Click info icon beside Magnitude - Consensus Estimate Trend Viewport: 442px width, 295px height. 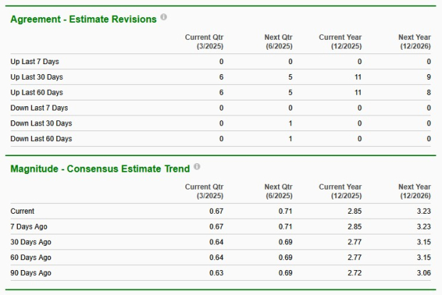[197, 167]
